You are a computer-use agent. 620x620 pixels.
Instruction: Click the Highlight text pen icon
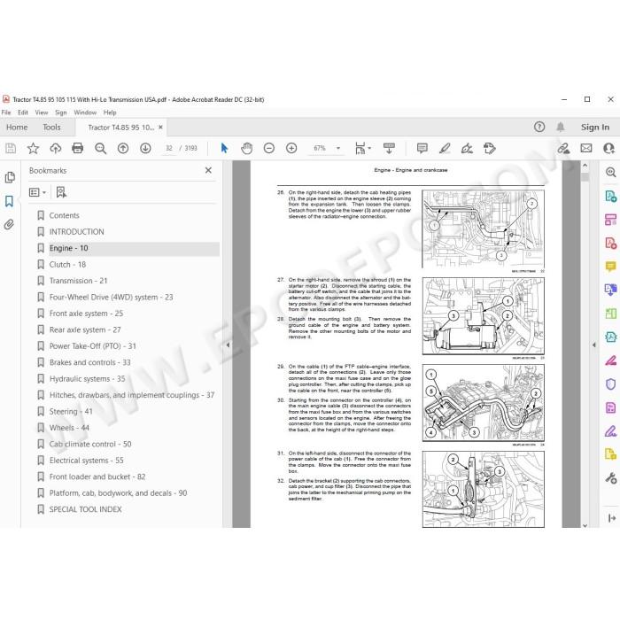point(445,148)
